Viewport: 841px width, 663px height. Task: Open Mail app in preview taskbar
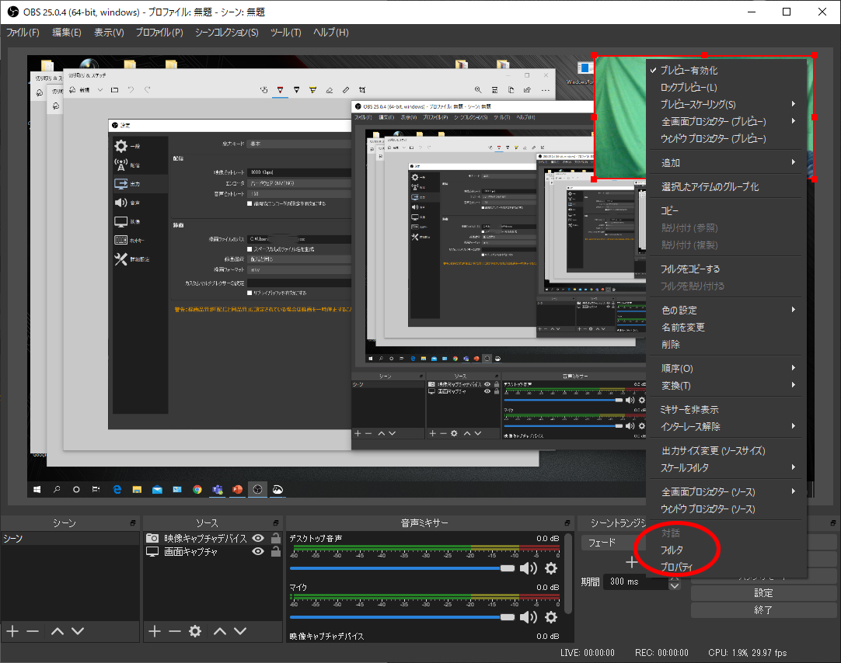tap(157, 489)
